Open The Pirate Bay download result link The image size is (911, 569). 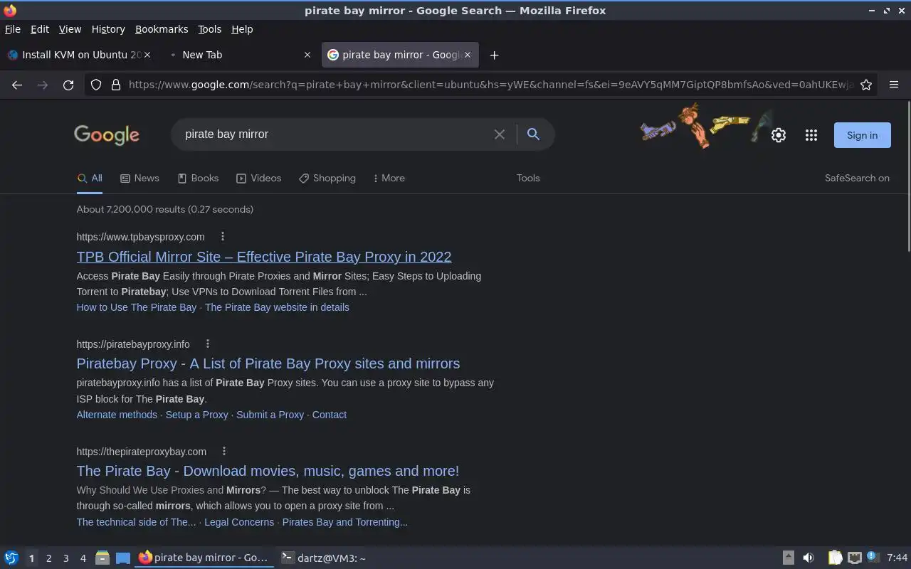pos(268,471)
